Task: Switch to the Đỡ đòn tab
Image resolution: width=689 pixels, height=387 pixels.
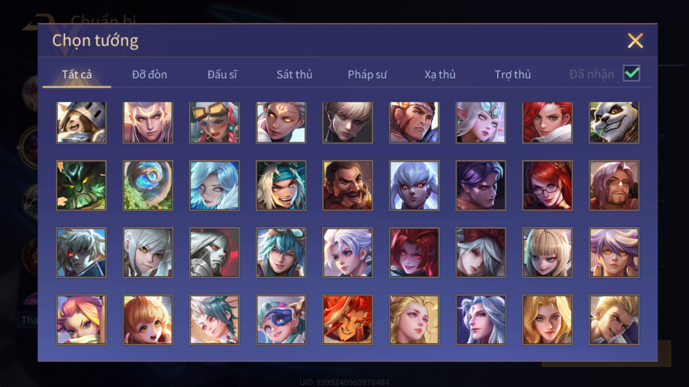Action: pos(149,74)
